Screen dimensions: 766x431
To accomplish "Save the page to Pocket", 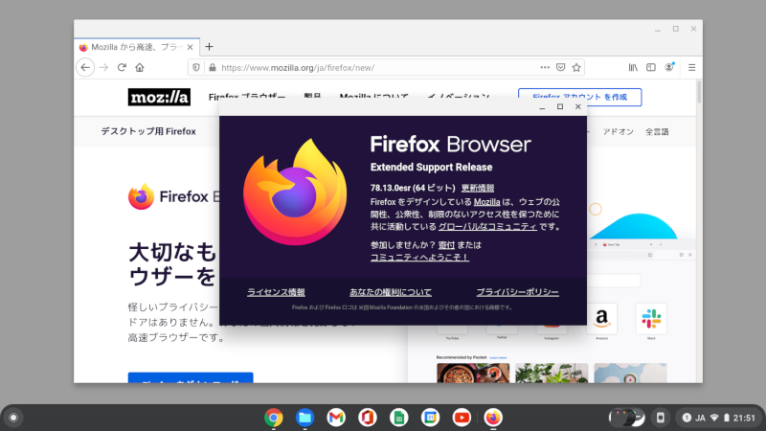I will (x=560, y=67).
